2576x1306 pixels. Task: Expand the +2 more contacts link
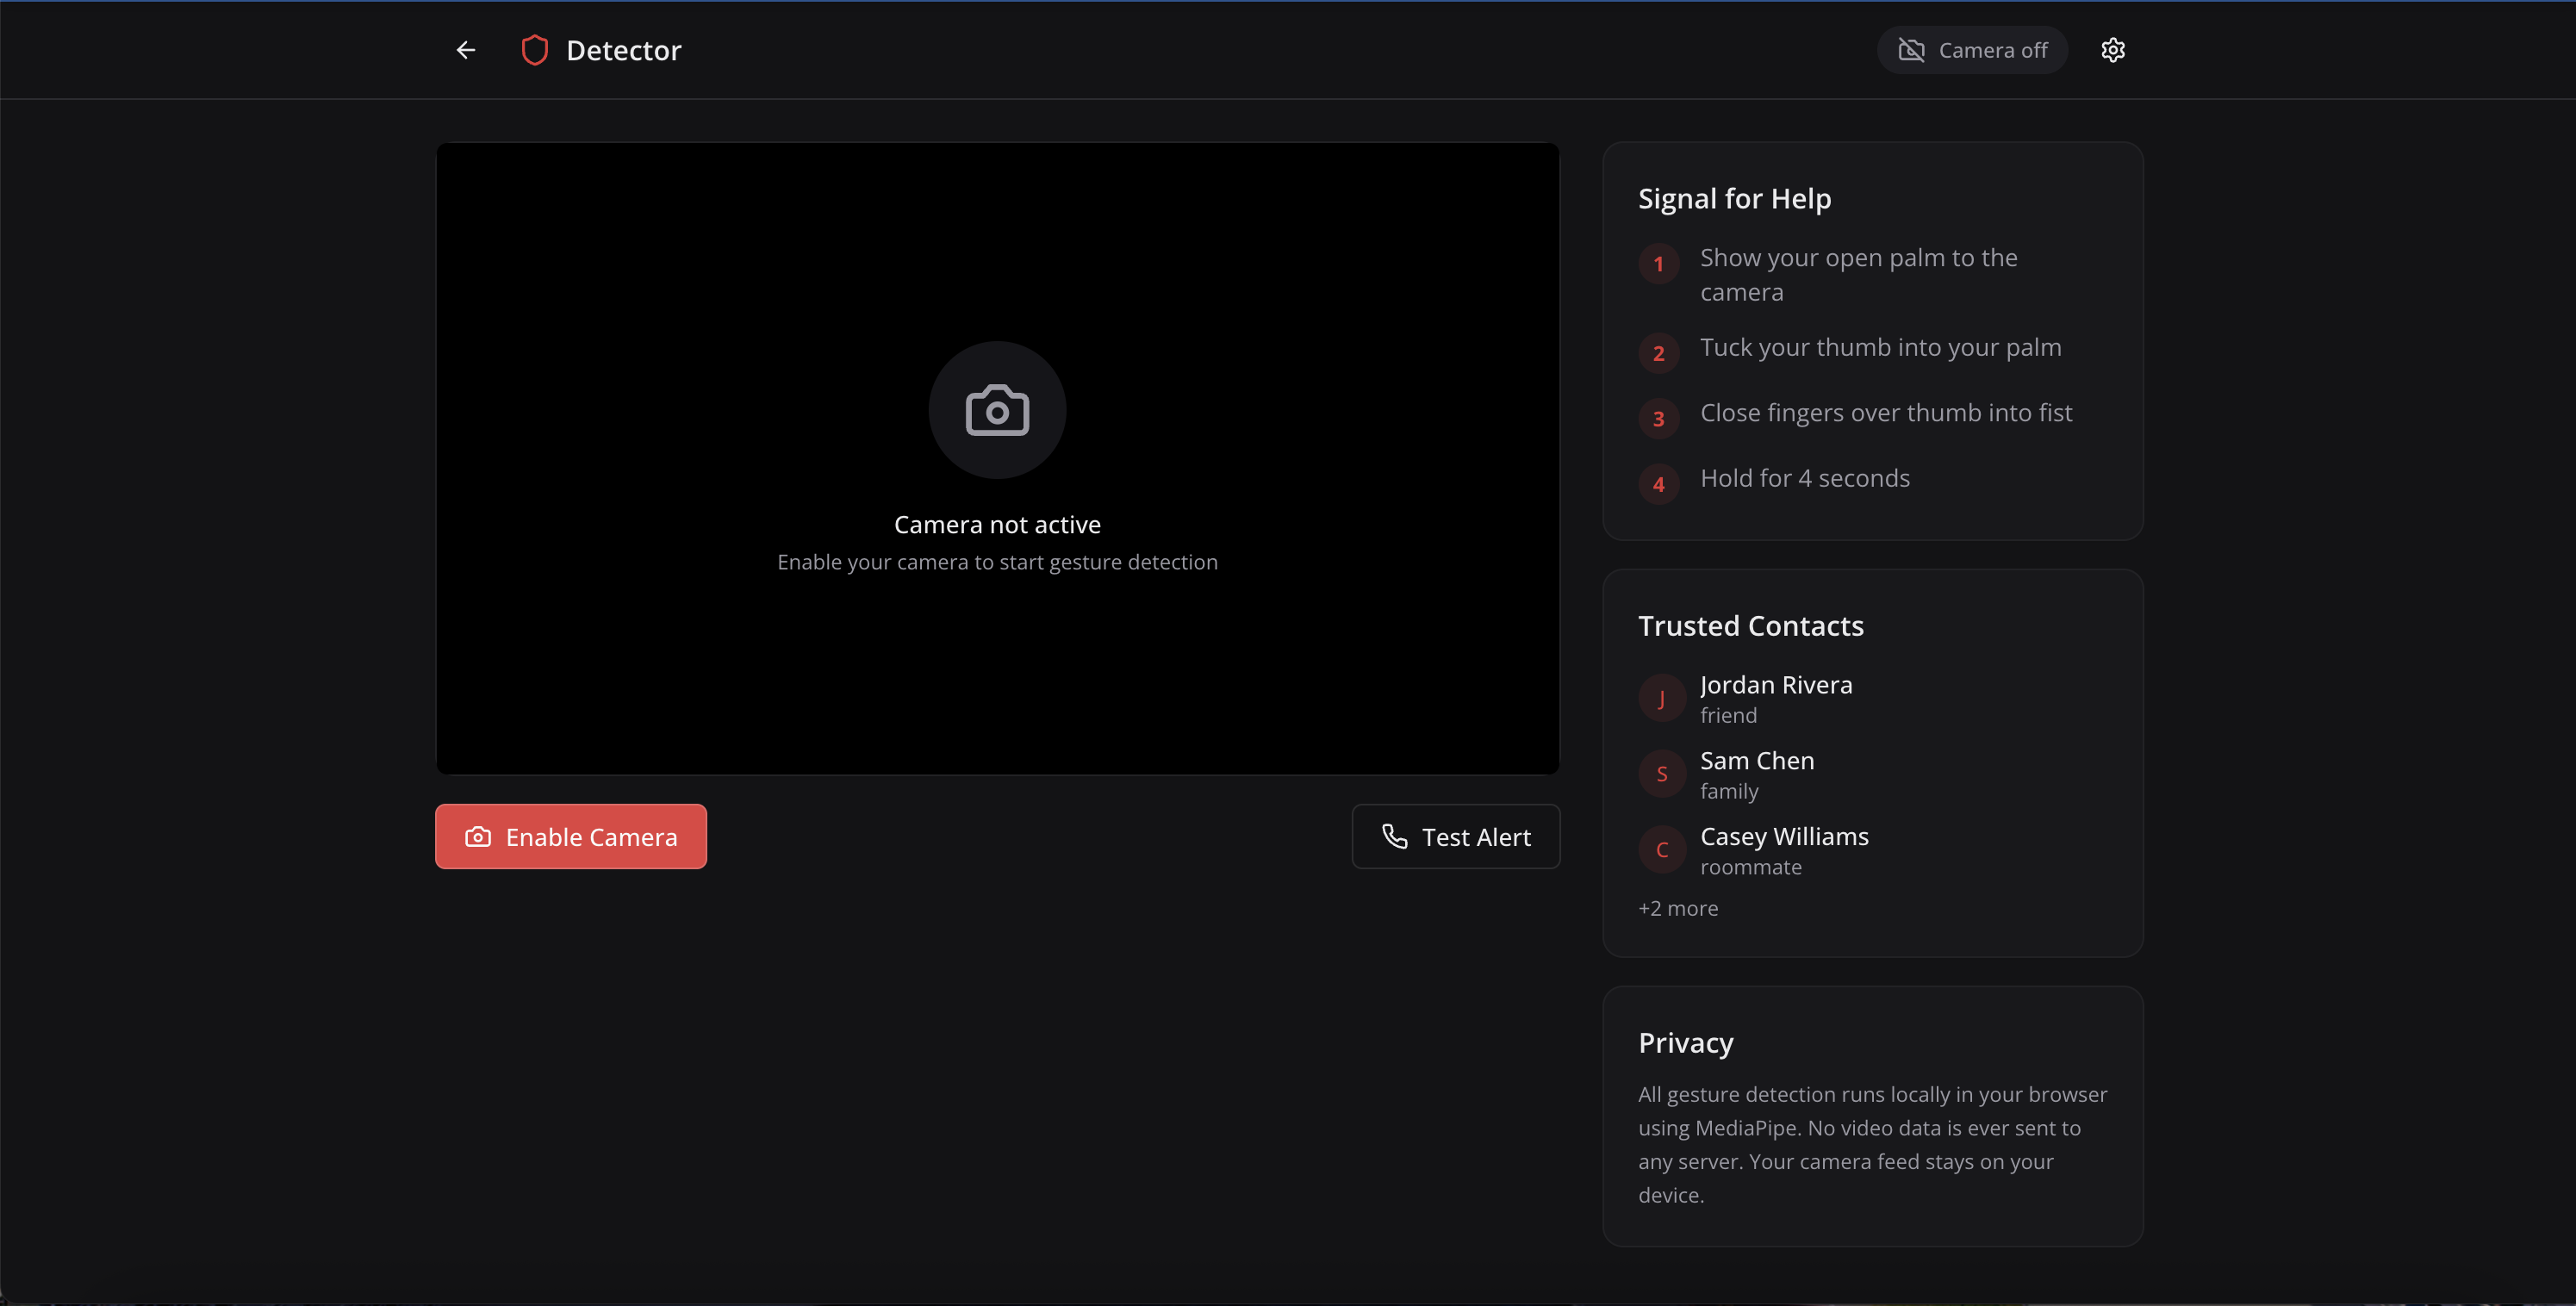pyautogui.click(x=1678, y=908)
